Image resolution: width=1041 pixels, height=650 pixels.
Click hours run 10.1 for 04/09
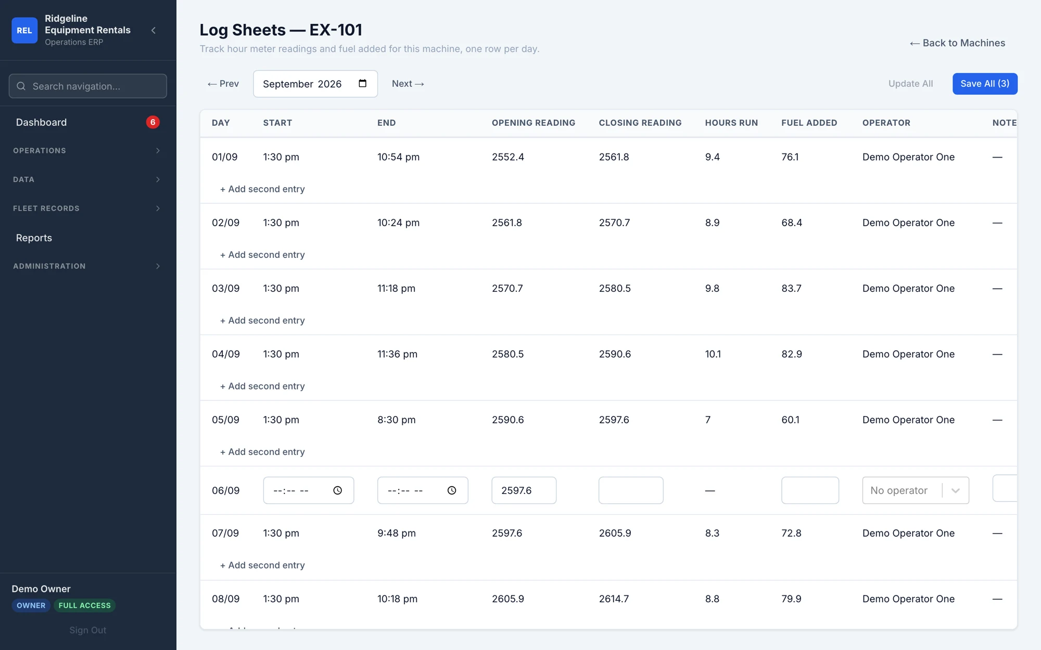click(x=713, y=354)
